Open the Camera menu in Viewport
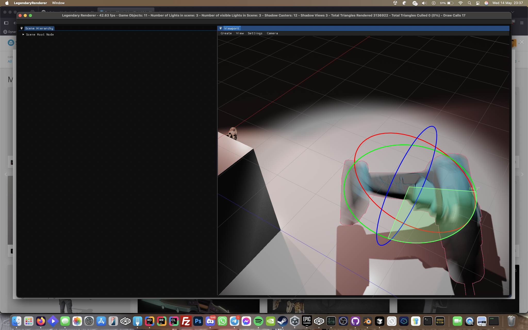 pos(272,33)
